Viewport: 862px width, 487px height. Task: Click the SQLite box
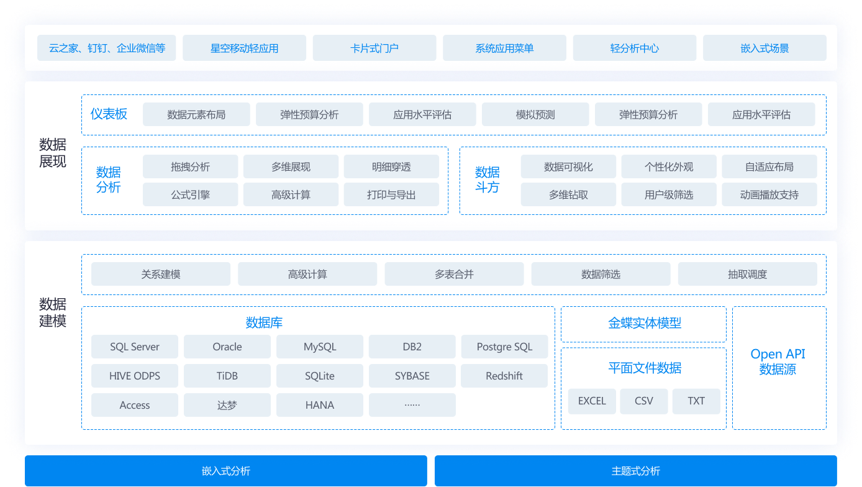point(320,376)
